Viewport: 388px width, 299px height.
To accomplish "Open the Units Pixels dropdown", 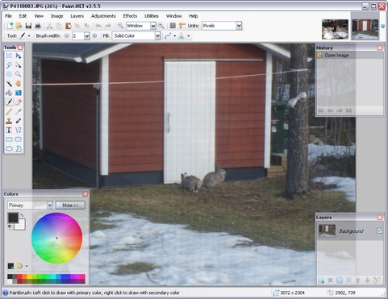I will [239, 26].
